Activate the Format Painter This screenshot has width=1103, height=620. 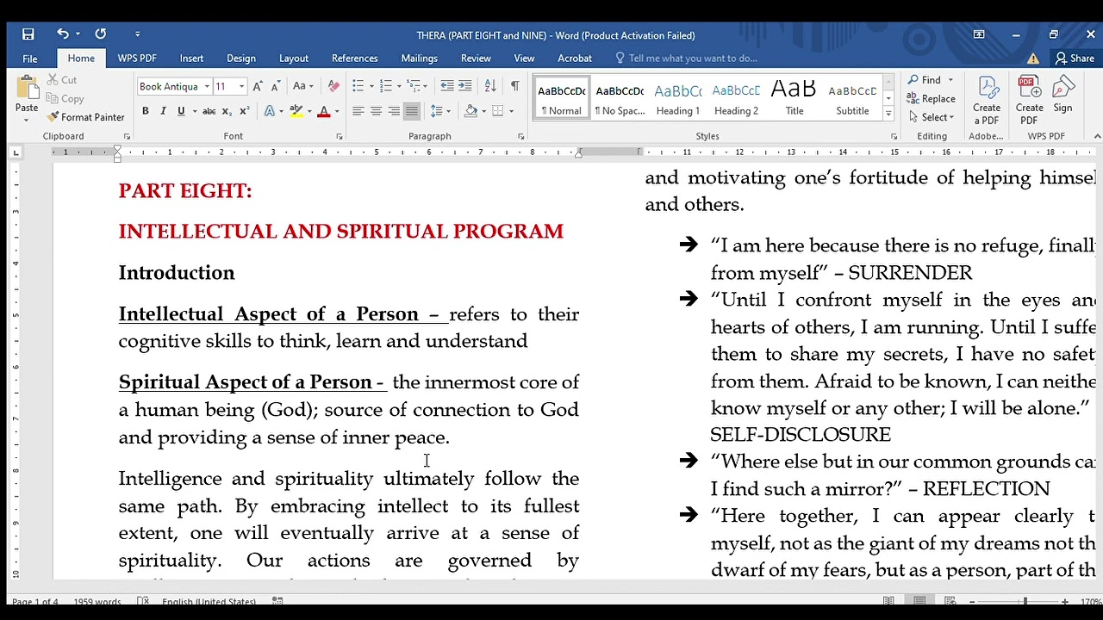coord(86,117)
